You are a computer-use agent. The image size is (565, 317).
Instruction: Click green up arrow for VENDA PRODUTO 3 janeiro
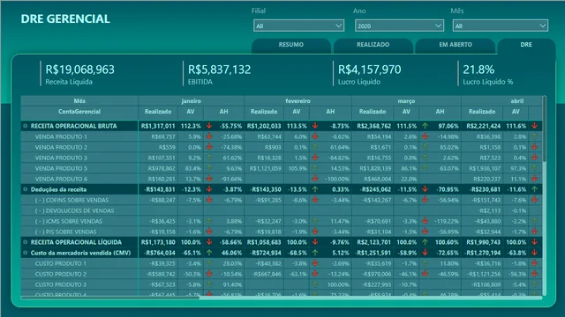coord(209,158)
